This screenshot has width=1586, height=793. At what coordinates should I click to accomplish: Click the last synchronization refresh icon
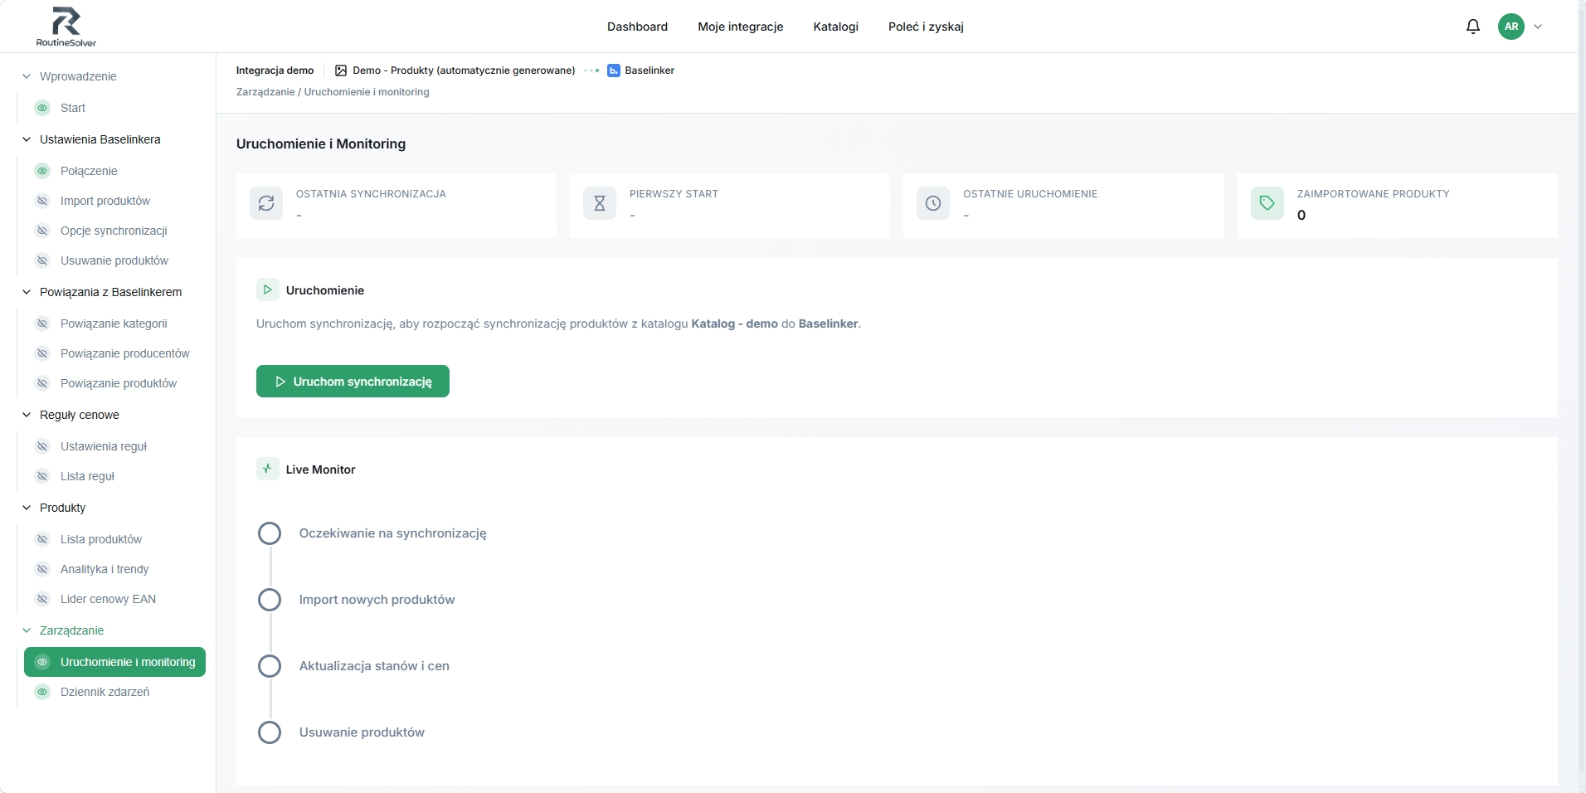pyautogui.click(x=266, y=203)
